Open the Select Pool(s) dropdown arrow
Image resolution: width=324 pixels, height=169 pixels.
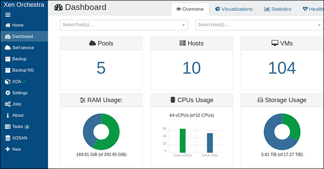point(183,25)
